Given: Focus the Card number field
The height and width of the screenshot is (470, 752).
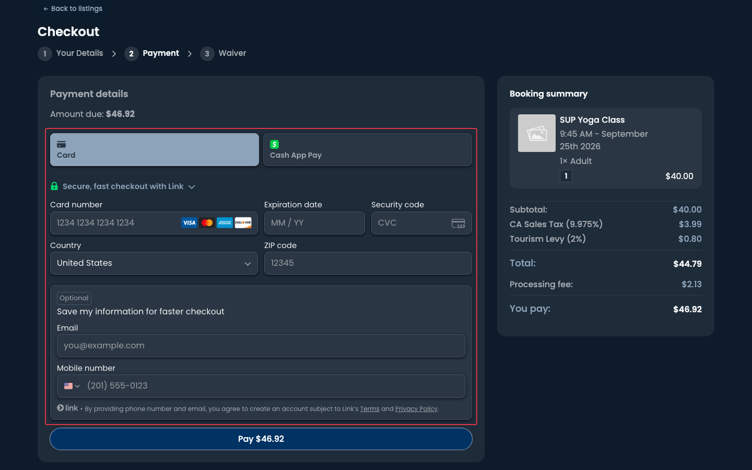Looking at the screenshot, I should click(x=154, y=223).
